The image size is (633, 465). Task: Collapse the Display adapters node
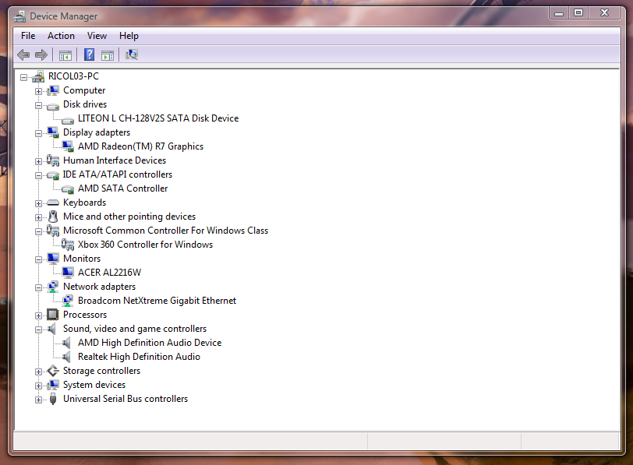(x=39, y=133)
